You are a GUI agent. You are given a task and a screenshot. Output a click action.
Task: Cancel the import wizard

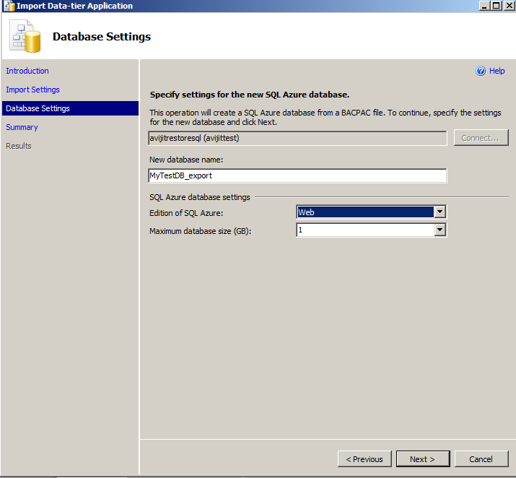[x=481, y=459]
